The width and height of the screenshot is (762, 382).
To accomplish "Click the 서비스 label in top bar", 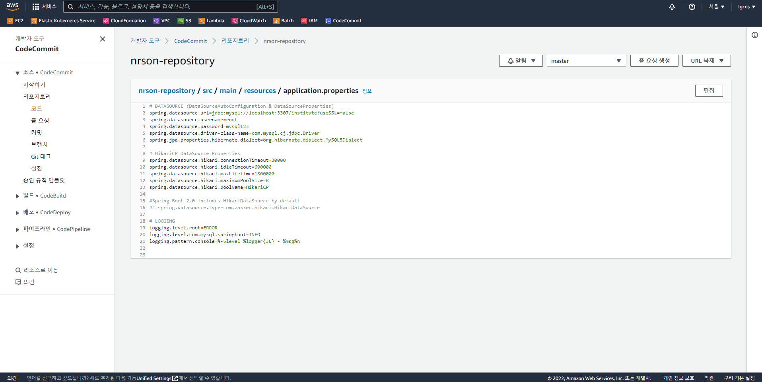I will [49, 7].
